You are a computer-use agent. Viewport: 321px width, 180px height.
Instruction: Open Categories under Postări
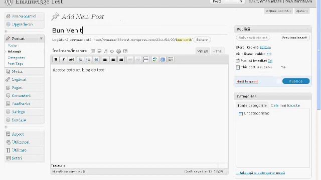pyautogui.click(x=16, y=57)
